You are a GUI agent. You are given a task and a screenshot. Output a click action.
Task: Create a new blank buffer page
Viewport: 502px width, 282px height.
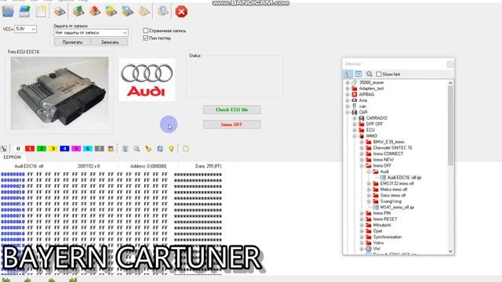click(x=42, y=12)
